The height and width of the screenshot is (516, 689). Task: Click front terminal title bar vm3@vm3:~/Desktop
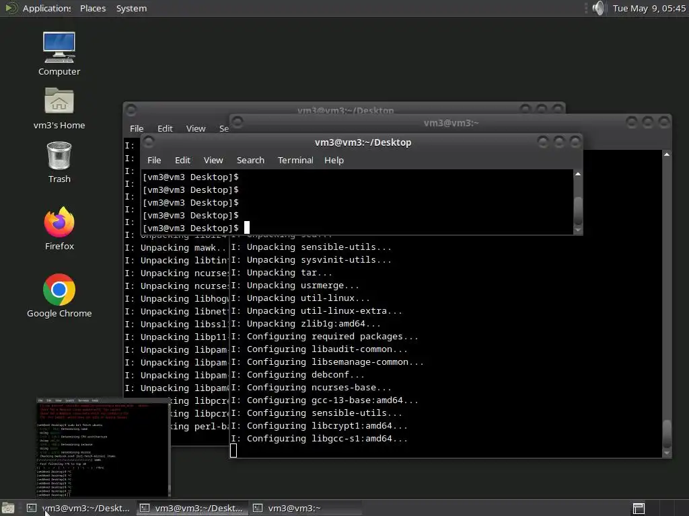point(363,142)
